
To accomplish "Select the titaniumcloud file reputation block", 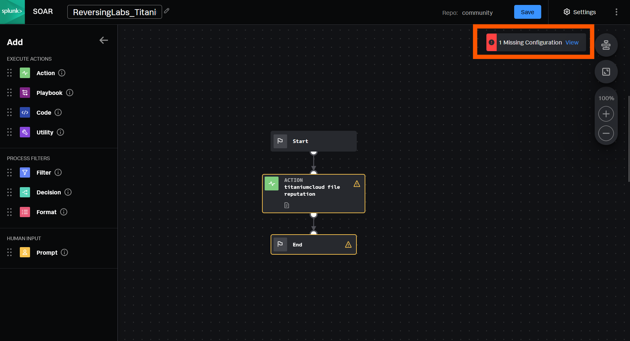I will click(314, 193).
